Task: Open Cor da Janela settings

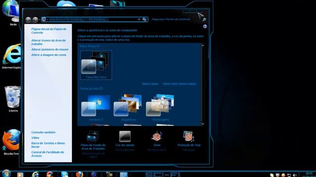Action: tap(125, 139)
